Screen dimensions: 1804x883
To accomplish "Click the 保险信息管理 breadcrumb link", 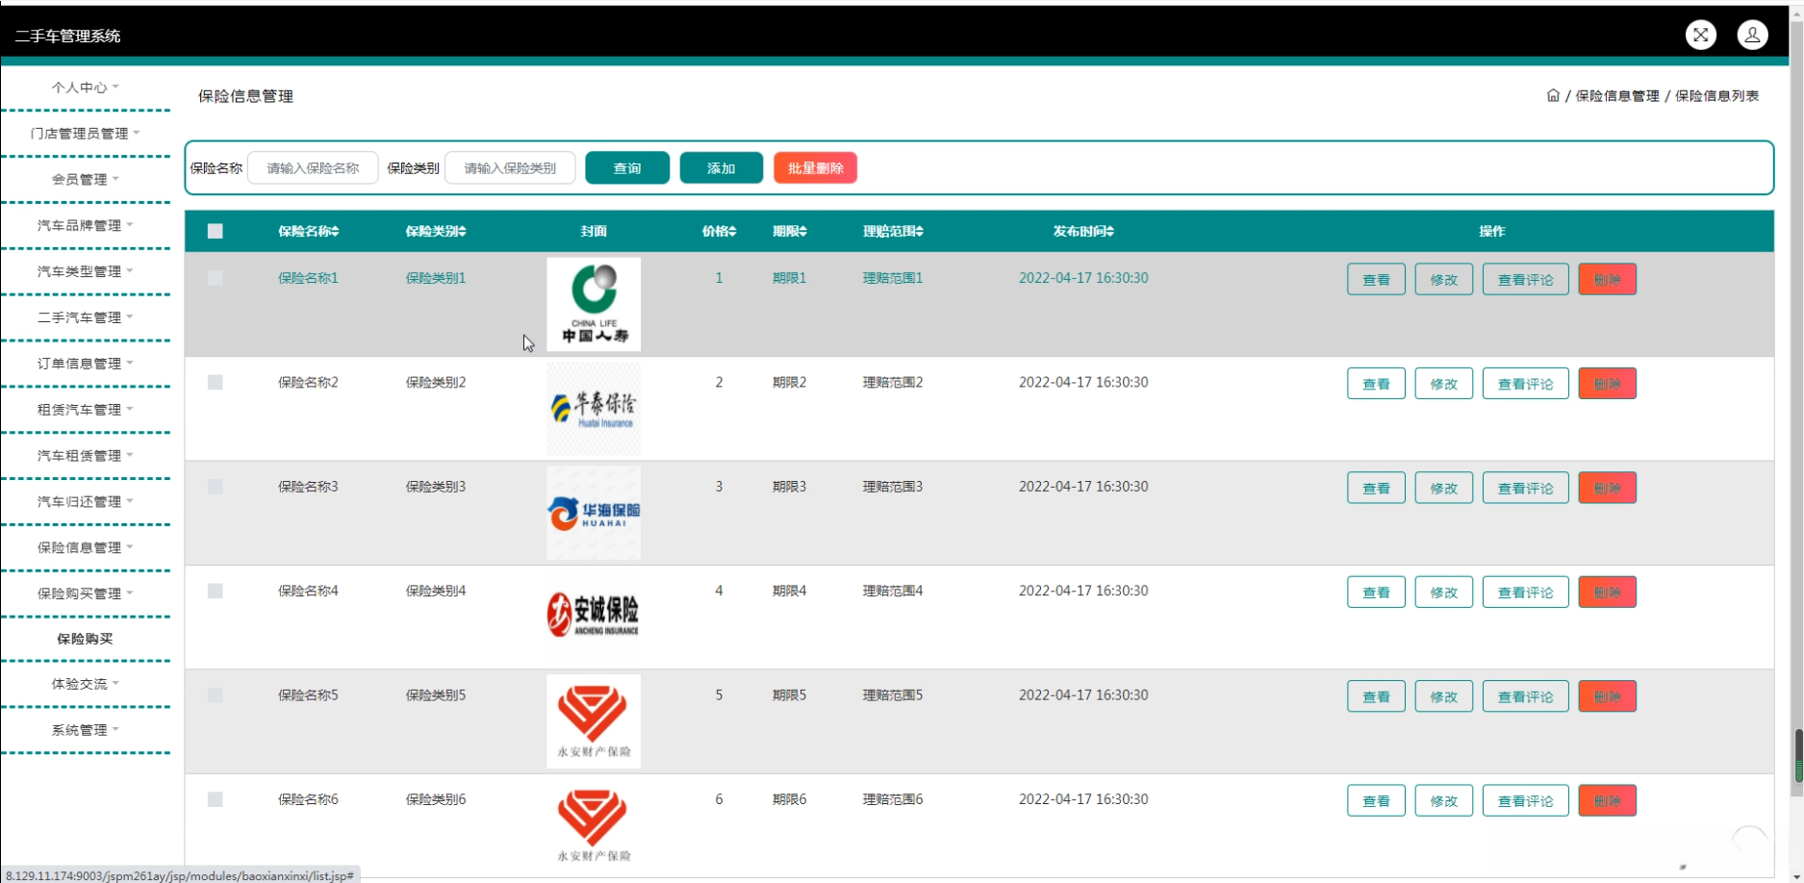I will coord(1617,96).
